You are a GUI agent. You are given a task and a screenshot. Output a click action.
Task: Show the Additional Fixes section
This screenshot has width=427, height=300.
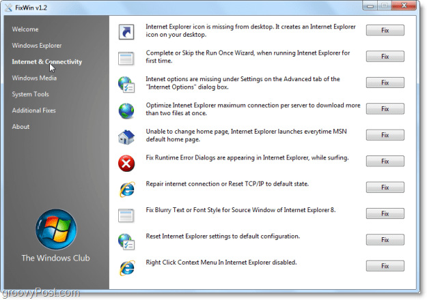pyautogui.click(x=33, y=110)
